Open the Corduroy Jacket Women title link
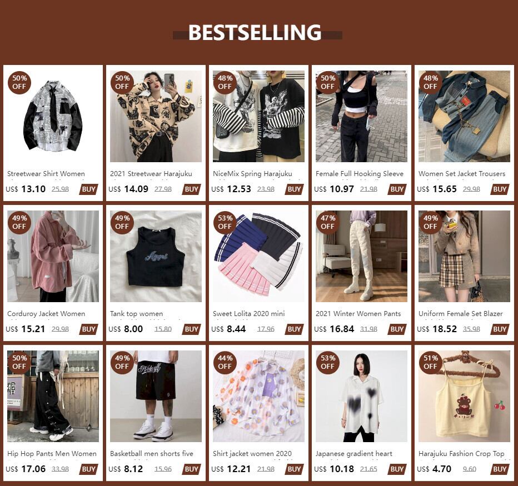The width and height of the screenshot is (518, 486). click(x=46, y=314)
